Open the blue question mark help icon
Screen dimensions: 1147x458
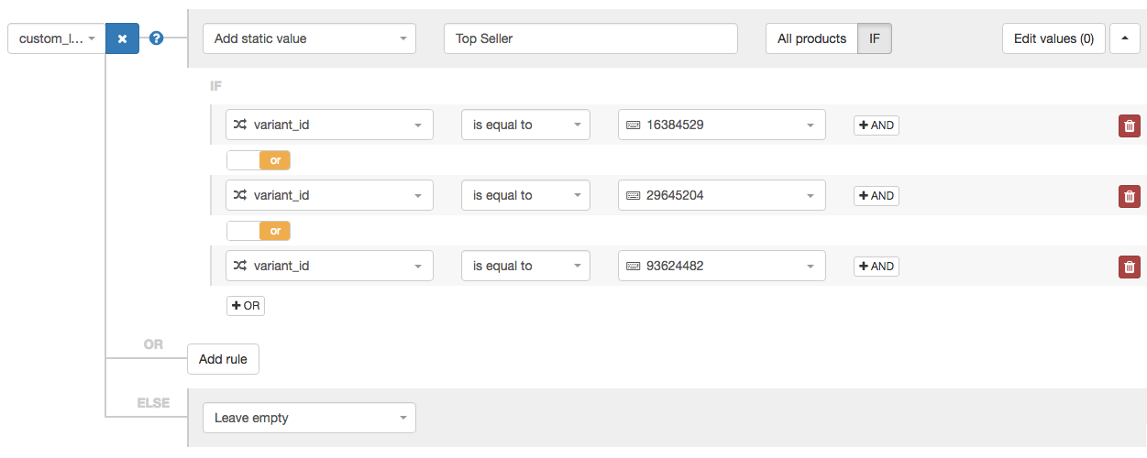[156, 38]
